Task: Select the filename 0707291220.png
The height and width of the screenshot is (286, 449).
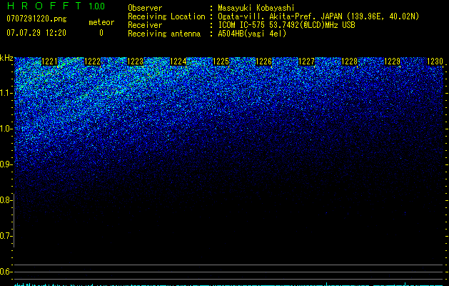Action: (x=36, y=19)
